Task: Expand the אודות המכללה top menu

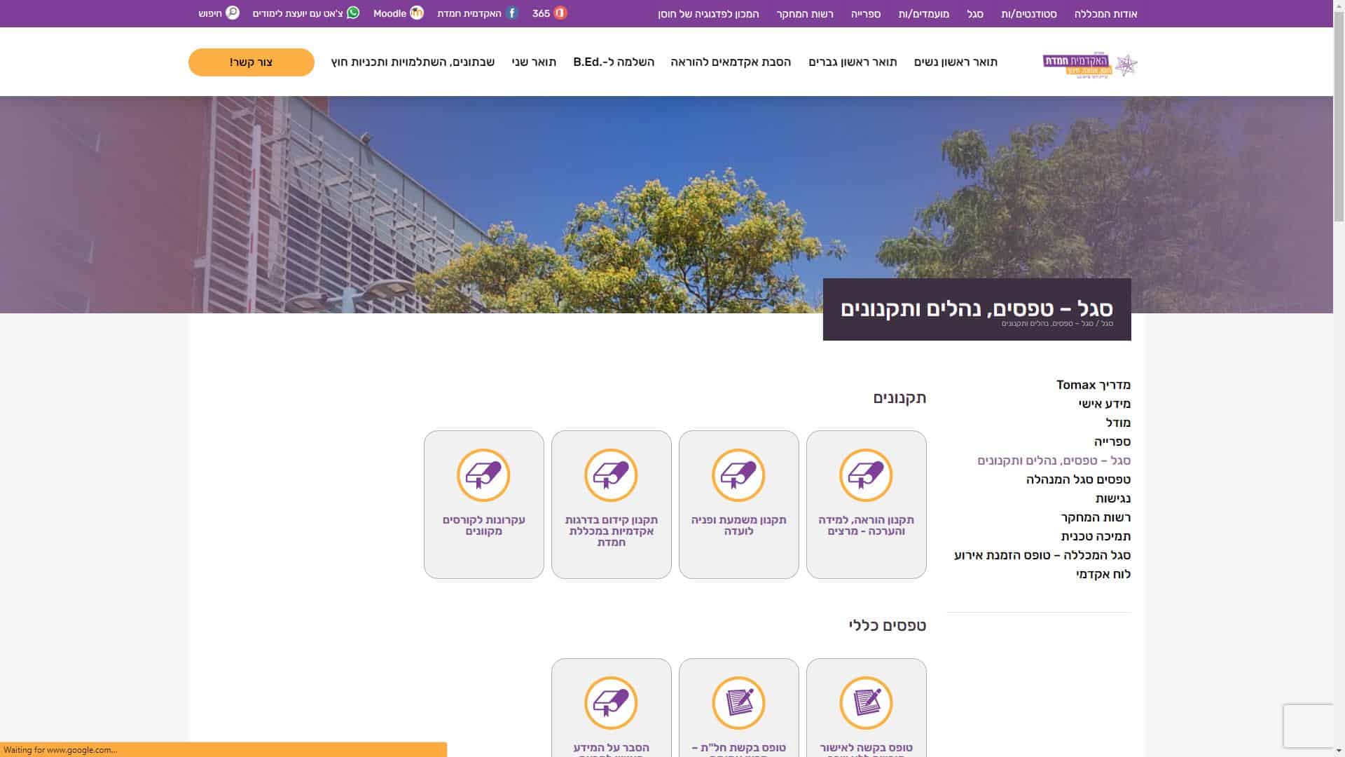Action: (x=1105, y=14)
